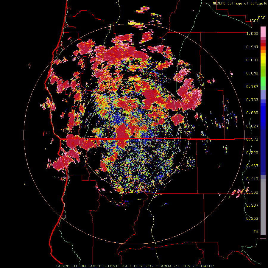
Task: Click the 100 NM range ring label
Action: click(133, 24)
